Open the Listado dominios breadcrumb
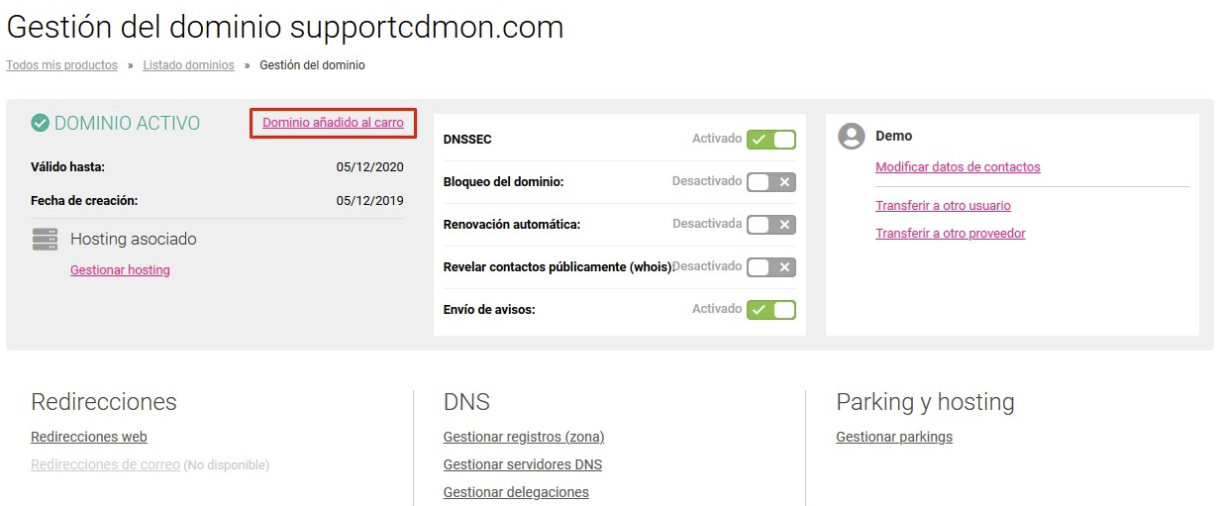This screenshot has width=1218, height=506. pos(188,65)
